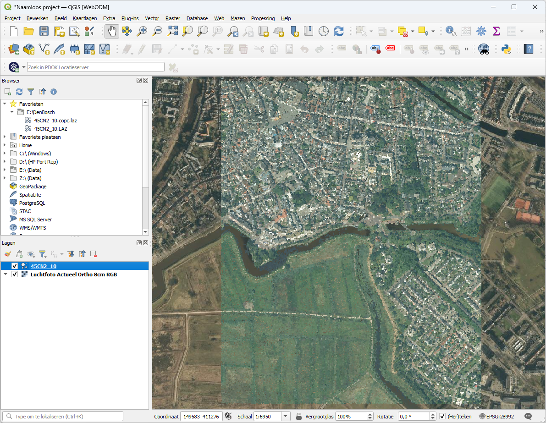Click the EPSG:28992 CRS button
The image size is (546, 423).
coord(496,417)
